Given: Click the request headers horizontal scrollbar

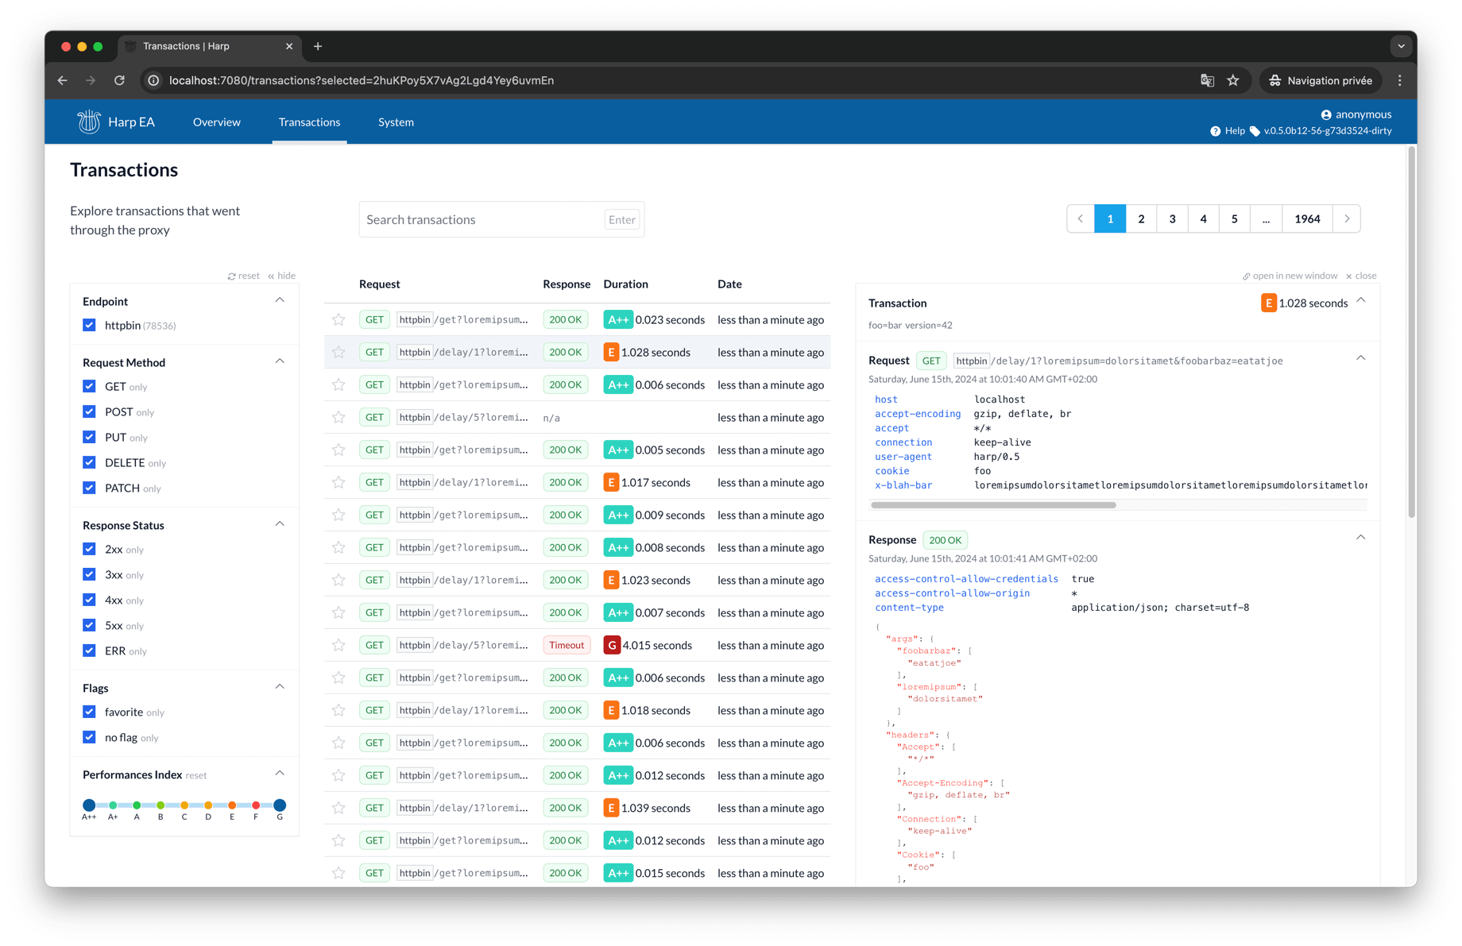Looking at the screenshot, I should coord(993,505).
